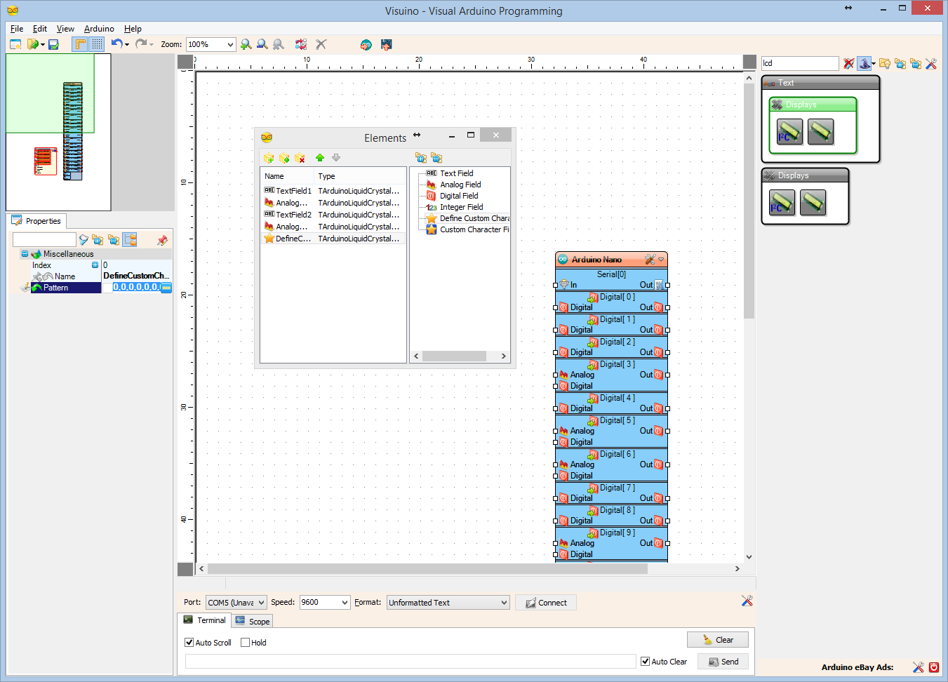Clear the component search filter icon
This screenshot has width=948, height=682.
coord(848,64)
